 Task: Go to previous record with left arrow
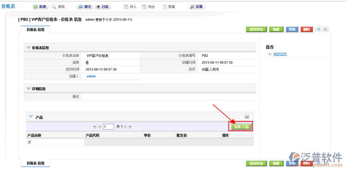[x=318, y=29]
